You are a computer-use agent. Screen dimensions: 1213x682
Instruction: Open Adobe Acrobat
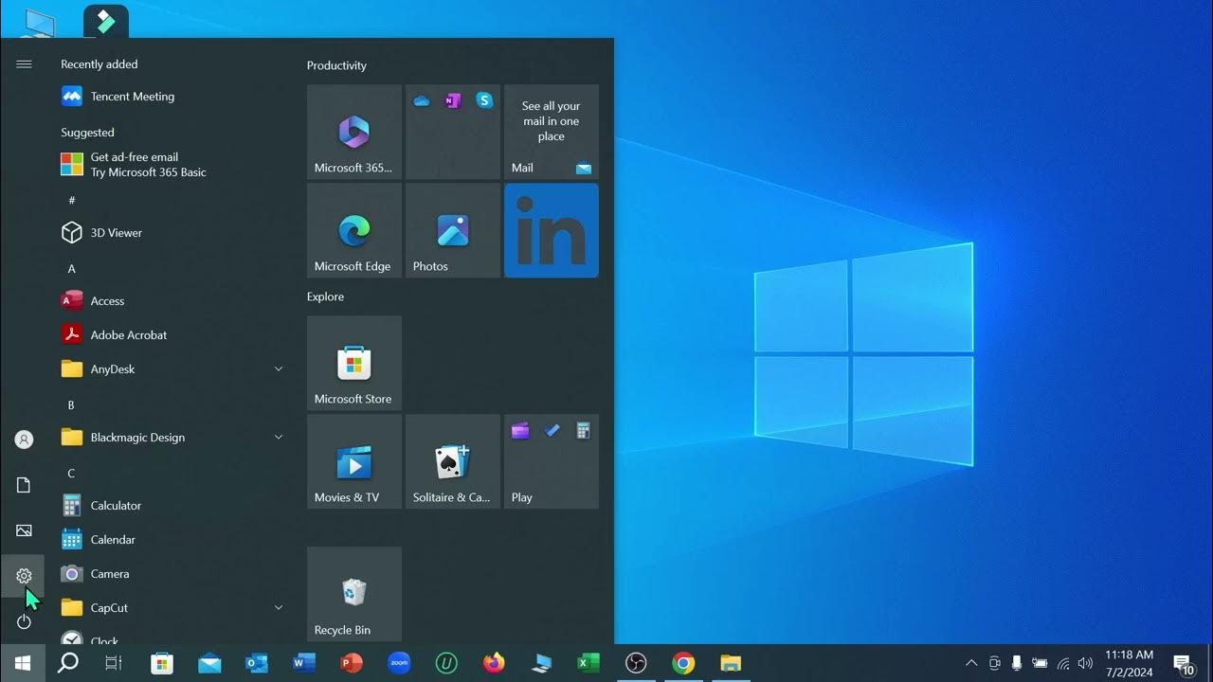pyautogui.click(x=172, y=335)
